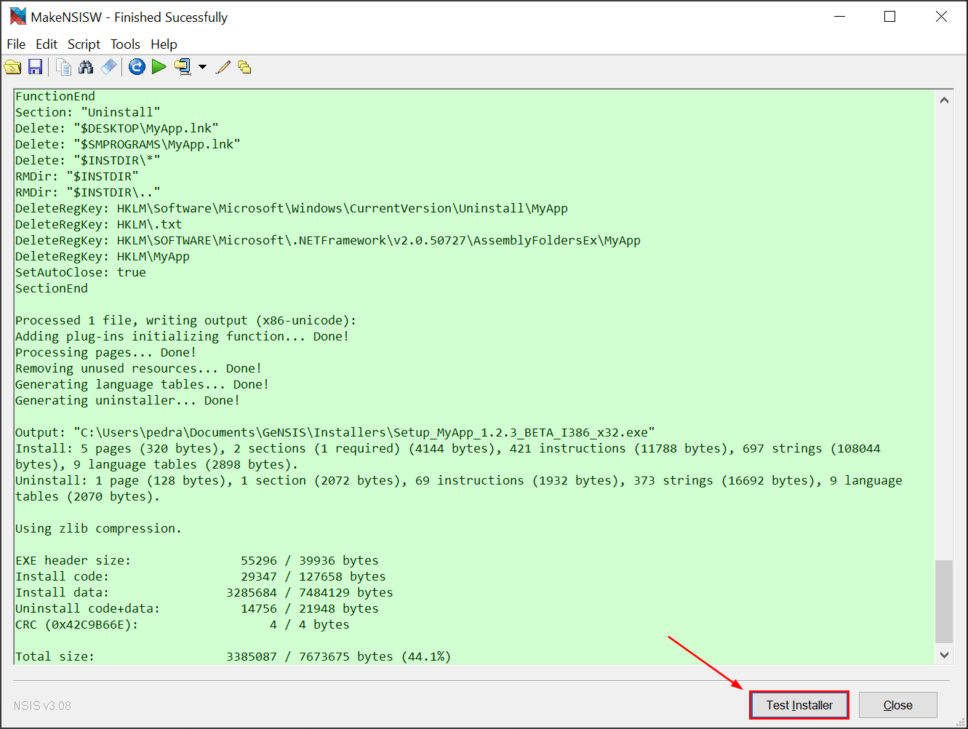Open the Help menu

(164, 44)
